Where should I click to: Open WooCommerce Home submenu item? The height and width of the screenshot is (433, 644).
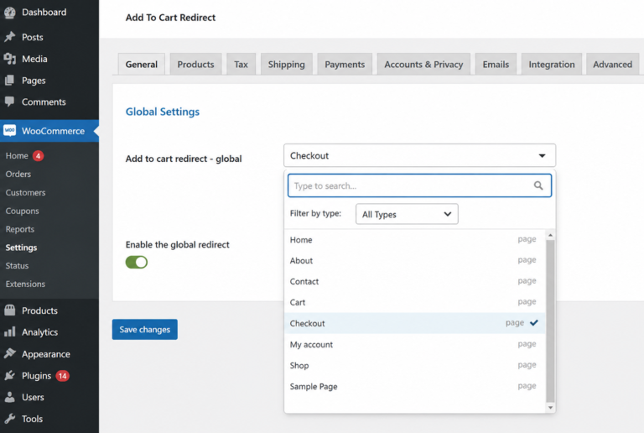[x=17, y=156]
